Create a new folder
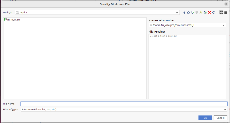 coord(205,13)
